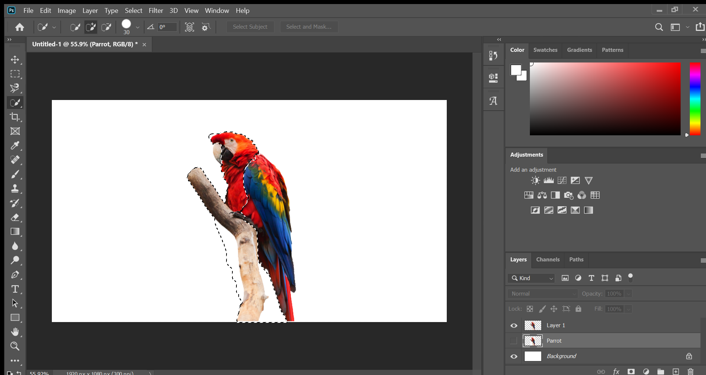Select the Move tool
Viewport: 706px width, 375px height.
15,60
